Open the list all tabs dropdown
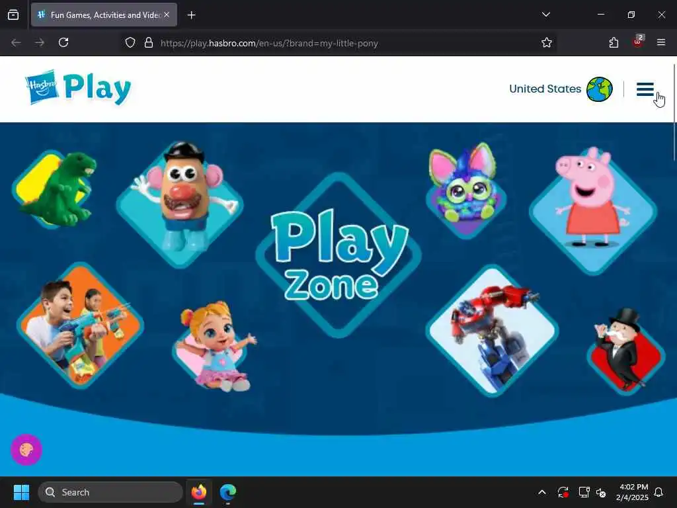The image size is (677, 508). coord(545,15)
